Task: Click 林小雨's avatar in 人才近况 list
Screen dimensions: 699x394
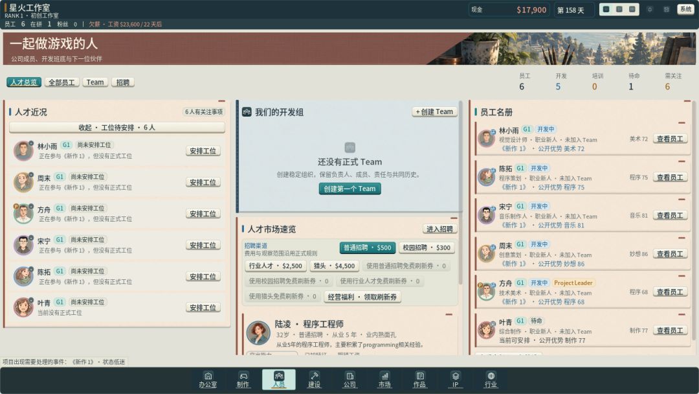Action: pos(23,150)
